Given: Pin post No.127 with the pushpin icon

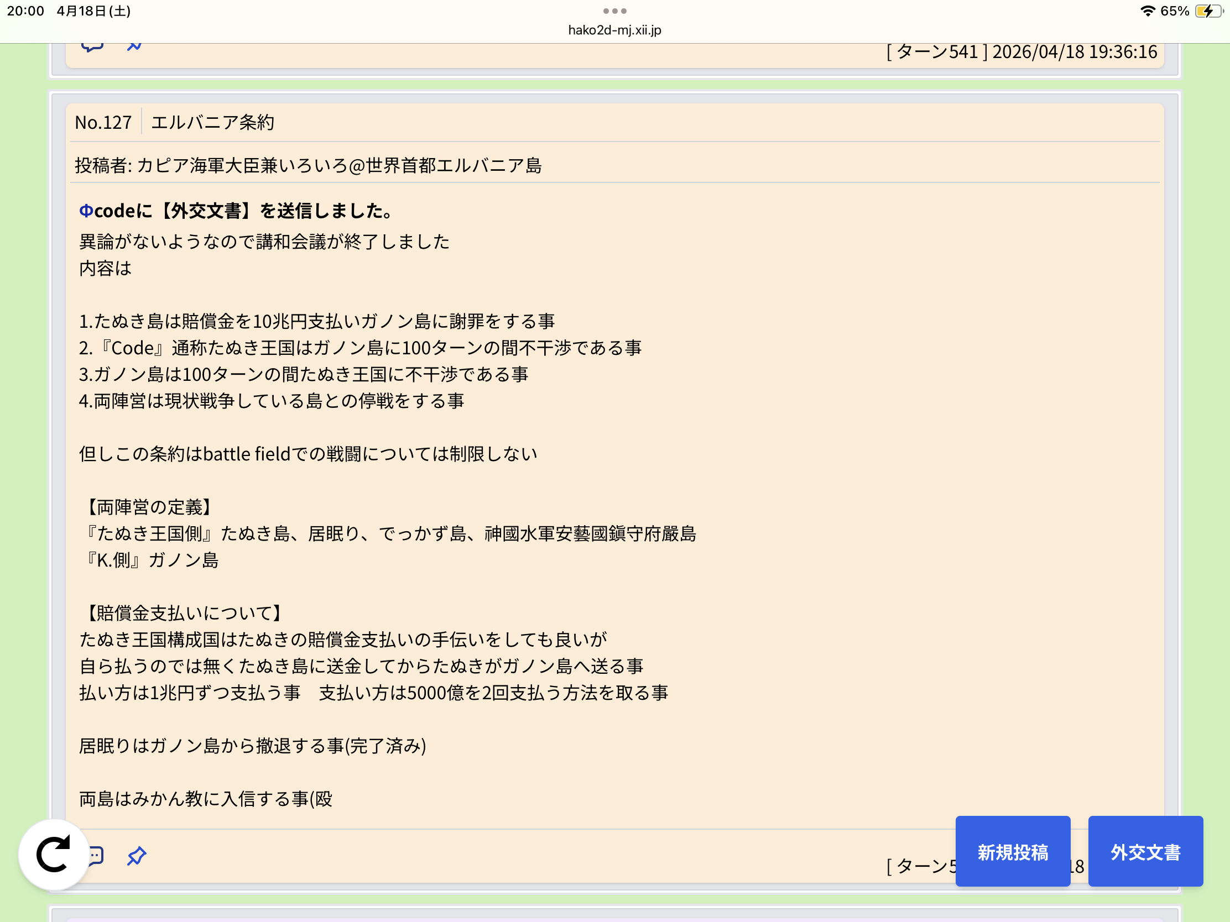Looking at the screenshot, I should pyautogui.click(x=136, y=855).
